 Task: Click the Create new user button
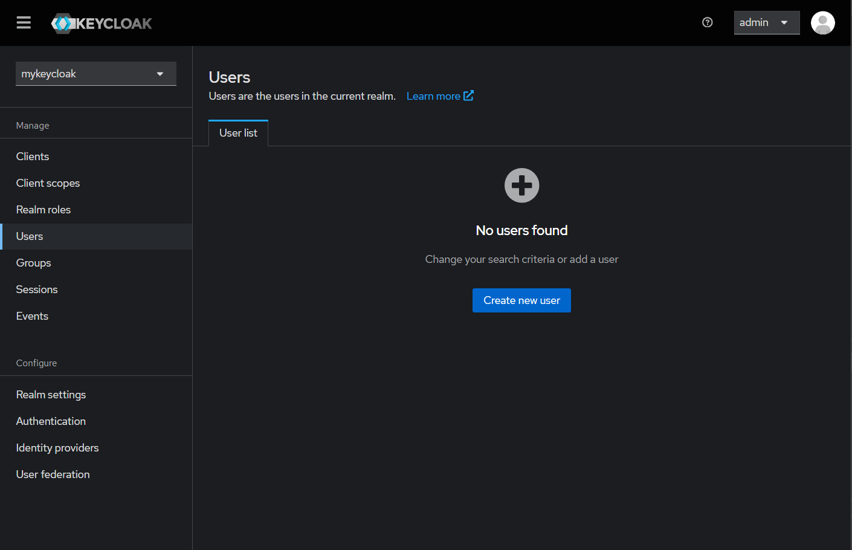point(521,300)
